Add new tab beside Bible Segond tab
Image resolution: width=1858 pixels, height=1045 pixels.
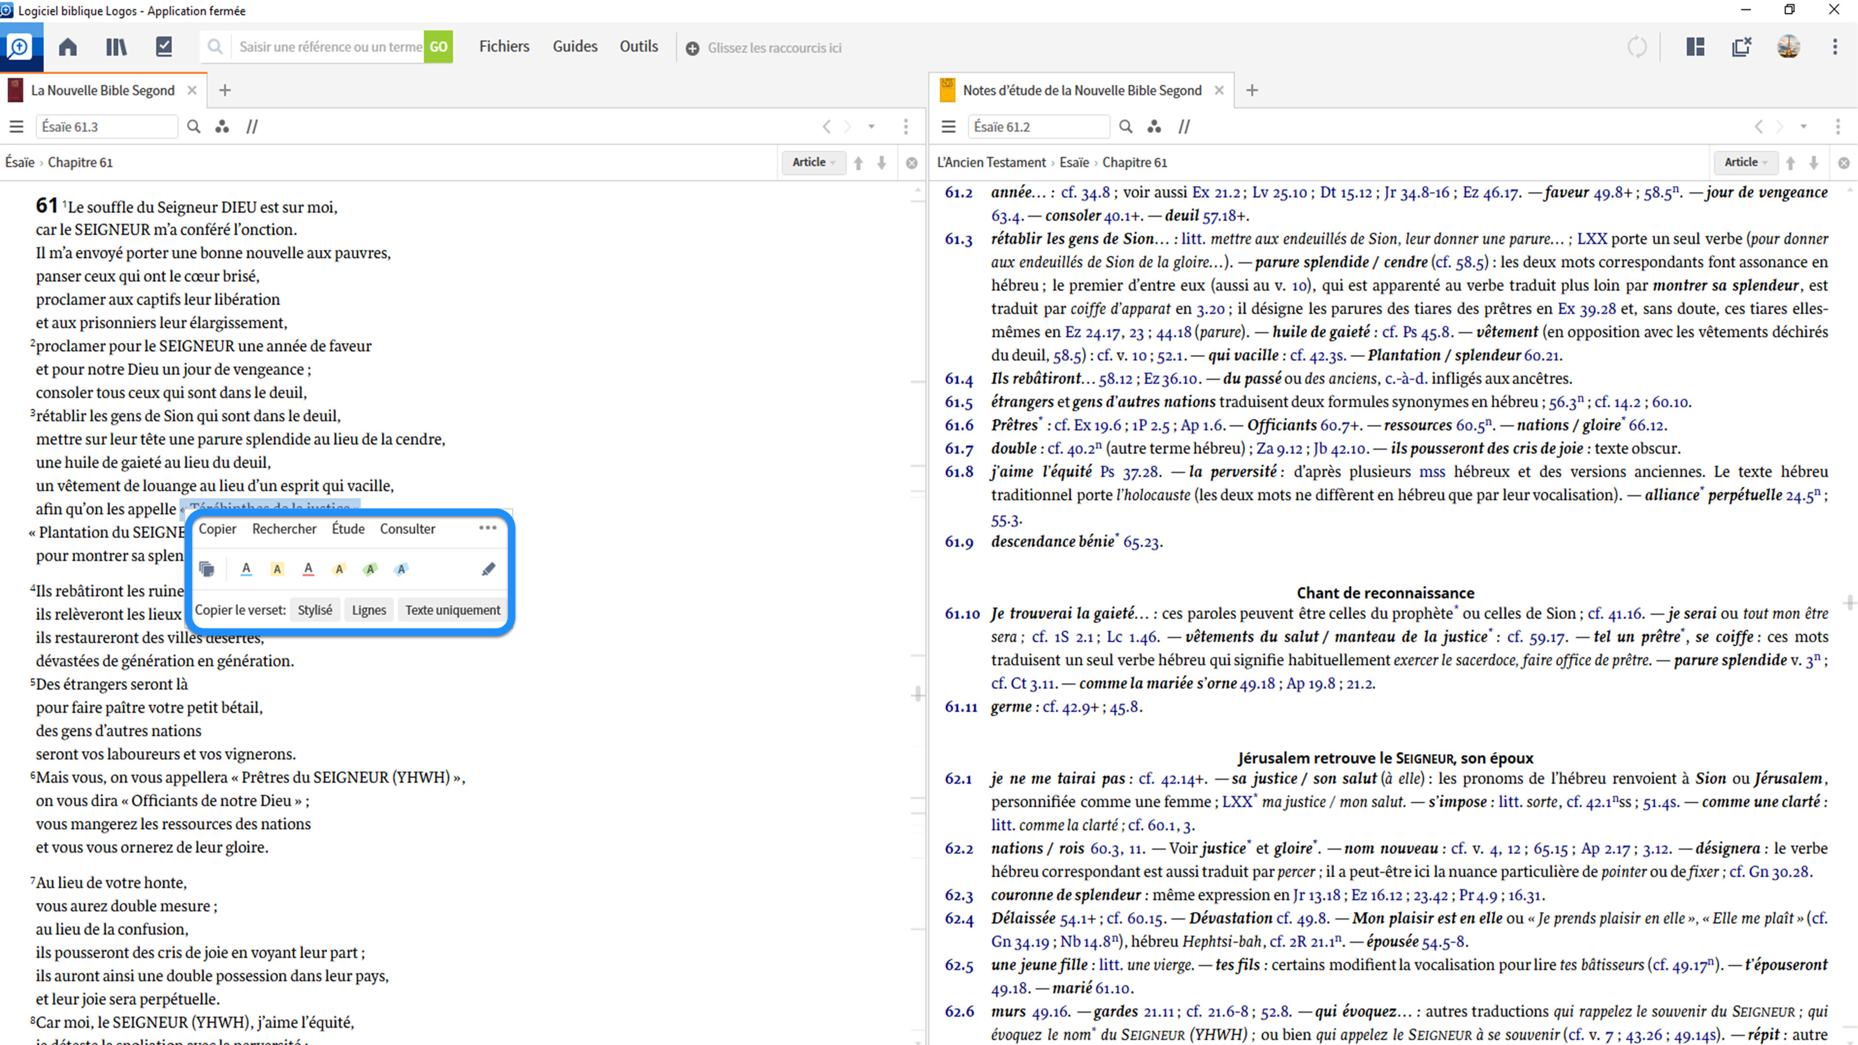225,90
